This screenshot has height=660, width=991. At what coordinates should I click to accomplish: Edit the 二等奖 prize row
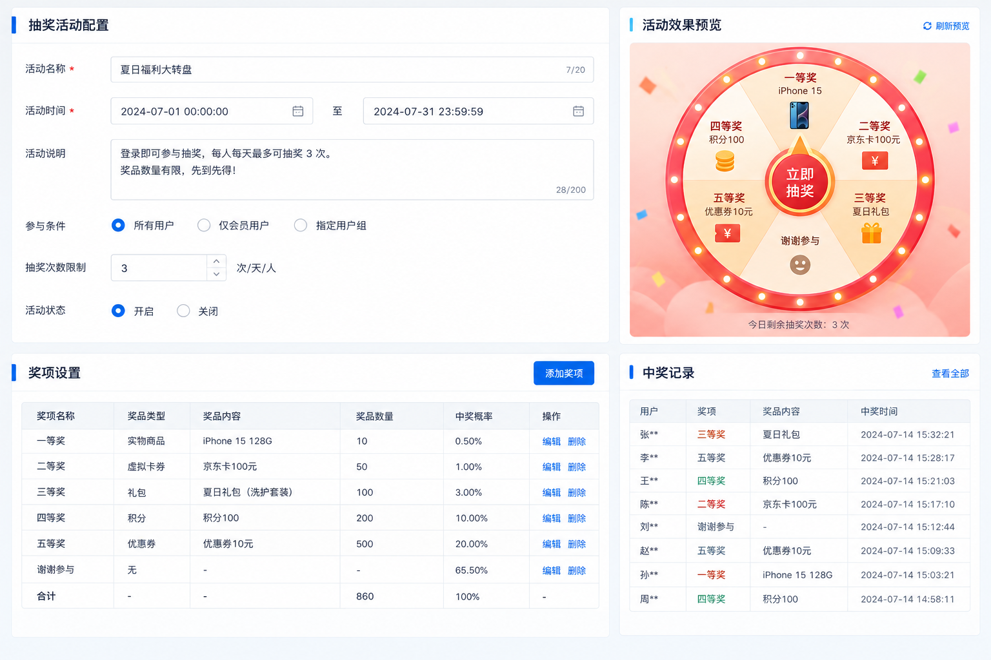click(x=552, y=467)
